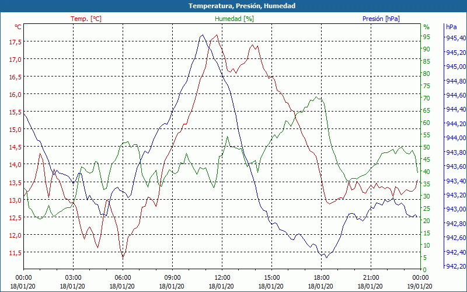Screen dimensions: 467x292
Task: Click humidity axis value '70'
Action: pos(427,98)
